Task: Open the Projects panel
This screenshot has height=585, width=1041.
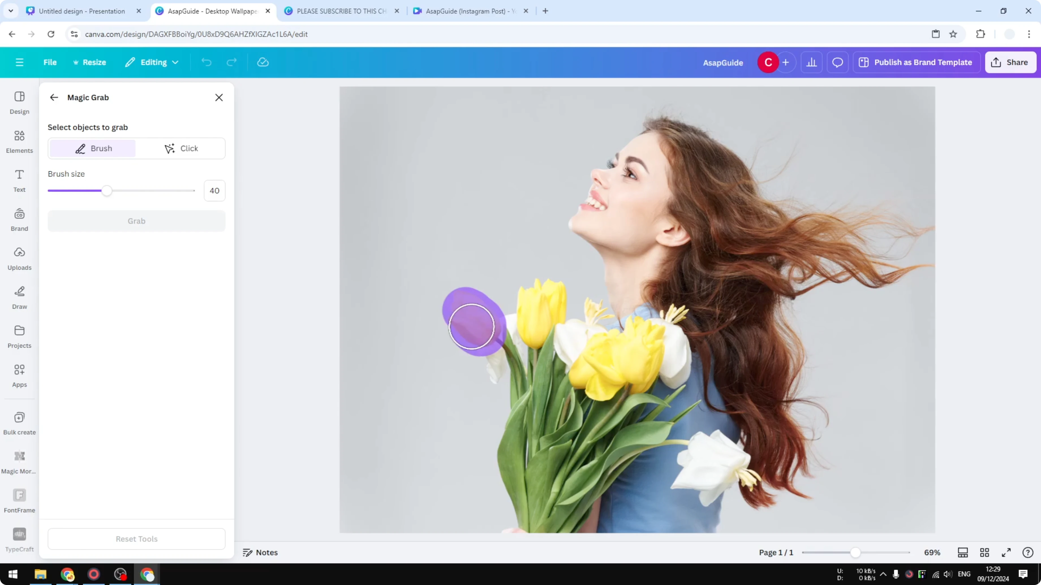Action: point(19,335)
